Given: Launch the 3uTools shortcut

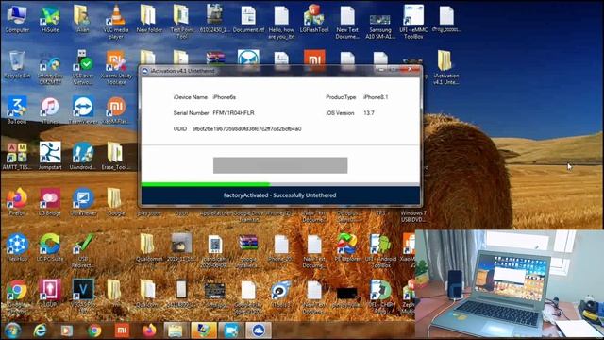Looking at the screenshot, I should 17,110.
